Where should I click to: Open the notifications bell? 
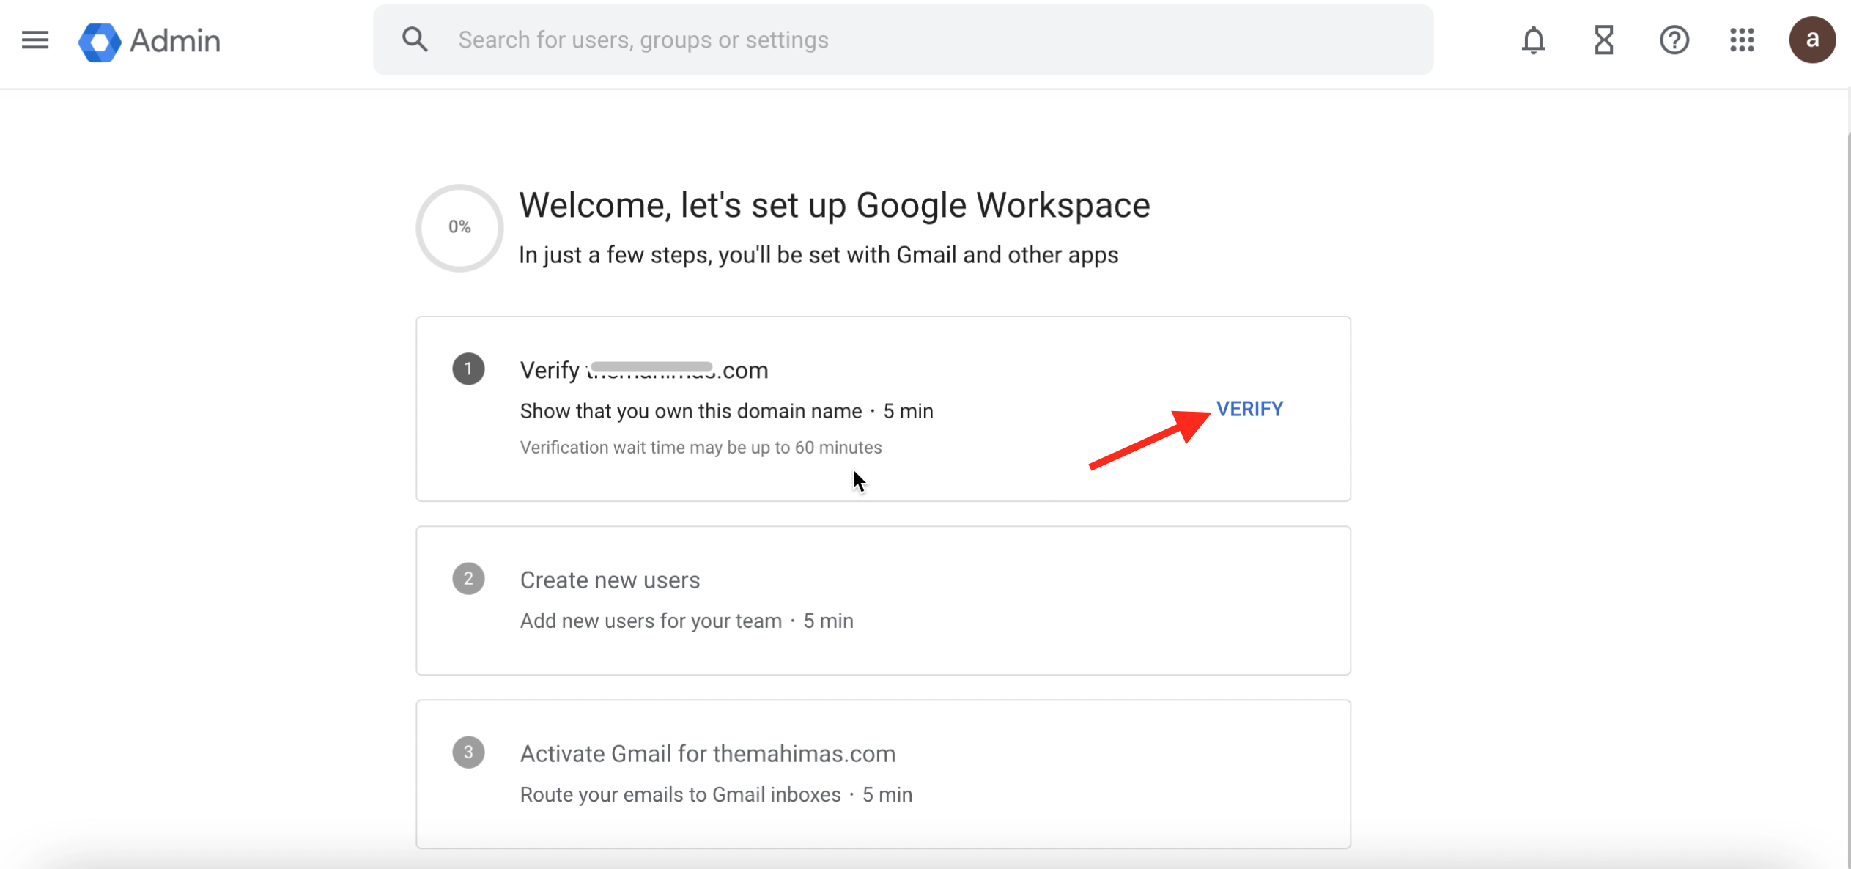coord(1533,40)
